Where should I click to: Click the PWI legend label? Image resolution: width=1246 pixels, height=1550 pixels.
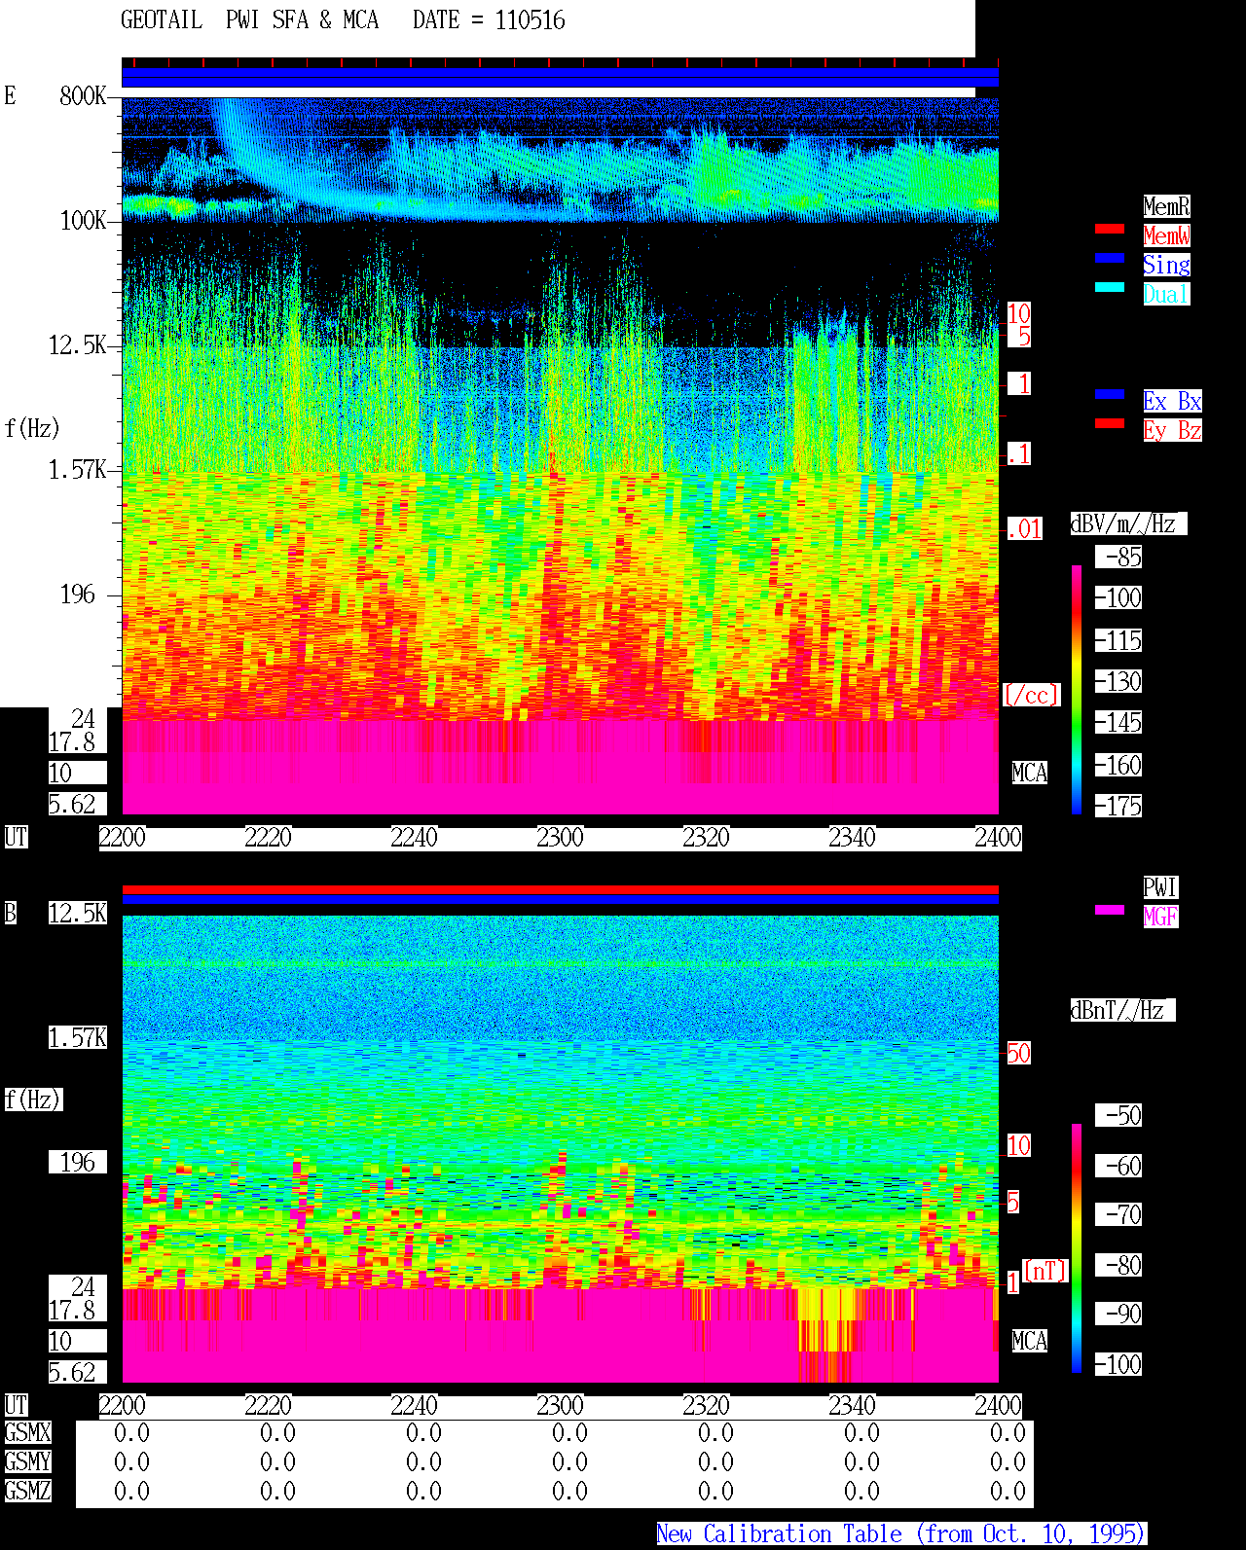1160,887
